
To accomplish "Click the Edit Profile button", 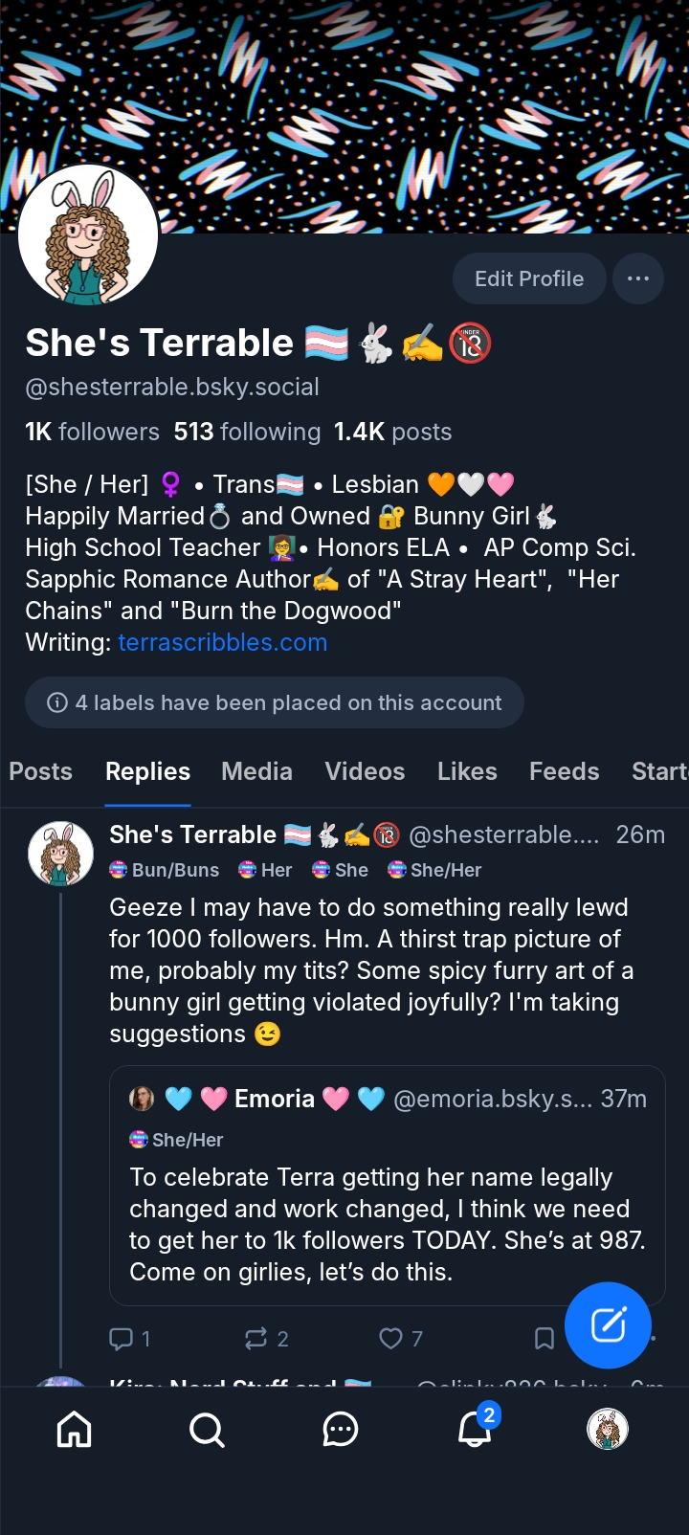I will point(529,278).
